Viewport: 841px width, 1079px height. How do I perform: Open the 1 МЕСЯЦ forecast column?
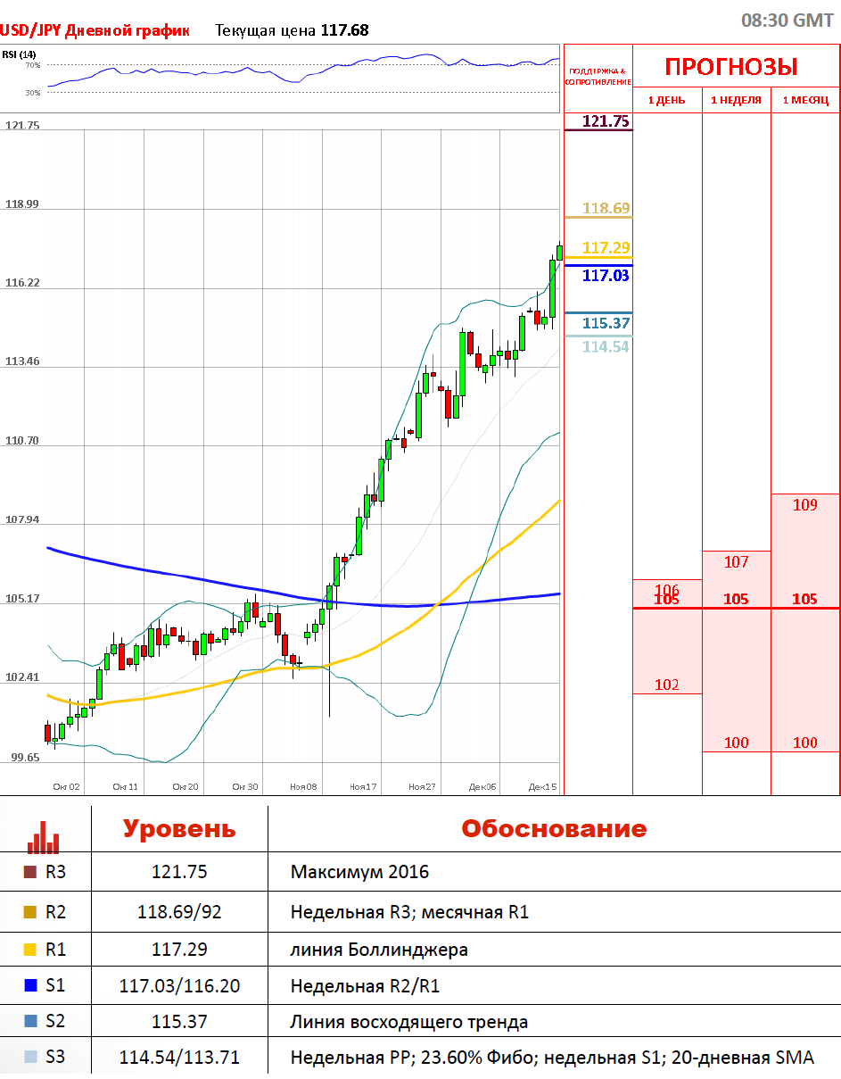point(804,100)
